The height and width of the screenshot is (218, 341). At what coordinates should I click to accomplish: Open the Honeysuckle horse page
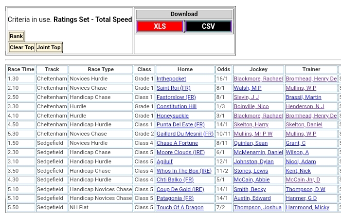click(x=172, y=116)
